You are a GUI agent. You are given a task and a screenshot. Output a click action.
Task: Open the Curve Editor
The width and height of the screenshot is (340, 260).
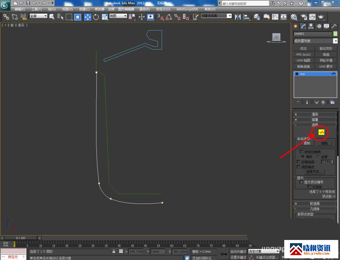tap(275, 17)
